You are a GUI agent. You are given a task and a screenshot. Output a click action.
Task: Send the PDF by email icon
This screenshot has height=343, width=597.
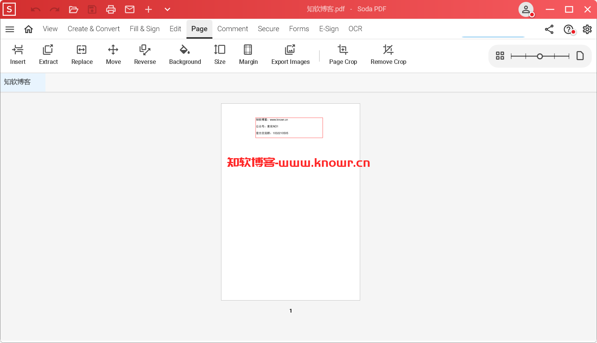130,9
